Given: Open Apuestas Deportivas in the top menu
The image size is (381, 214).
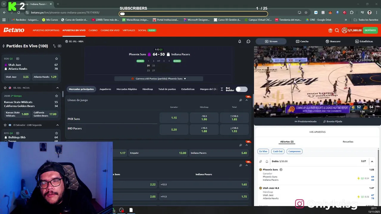Looking at the screenshot, I should pos(46,30).
